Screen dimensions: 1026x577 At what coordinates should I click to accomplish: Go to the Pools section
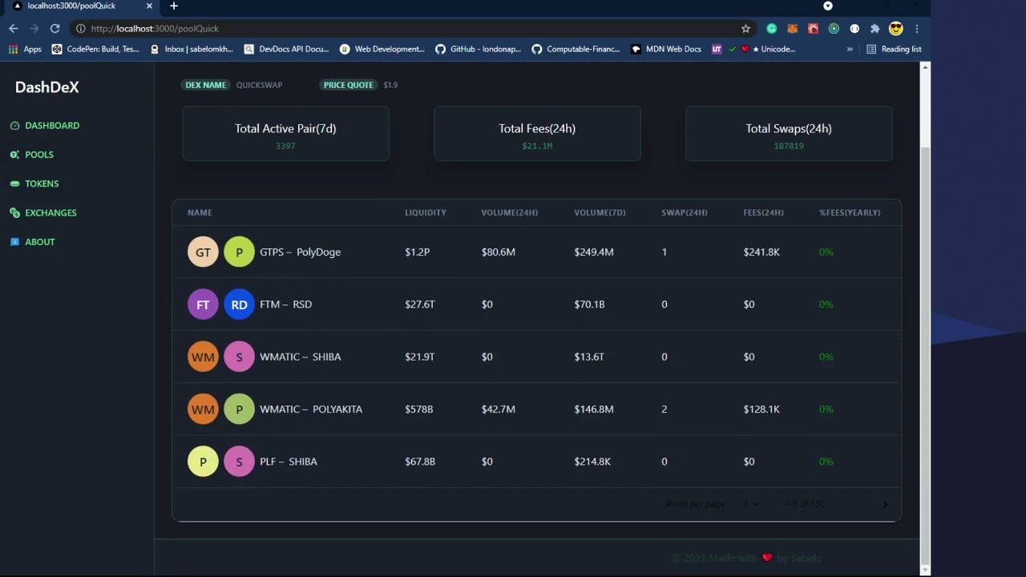[x=39, y=155]
